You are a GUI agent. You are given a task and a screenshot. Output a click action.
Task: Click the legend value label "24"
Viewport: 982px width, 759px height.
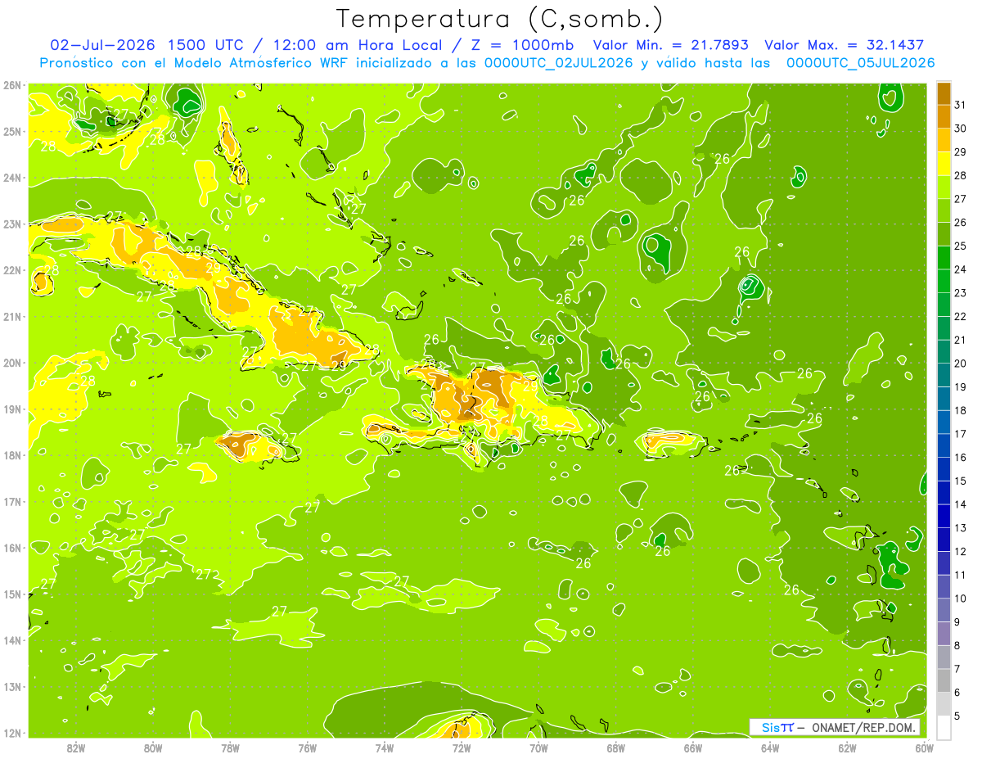pos(961,269)
